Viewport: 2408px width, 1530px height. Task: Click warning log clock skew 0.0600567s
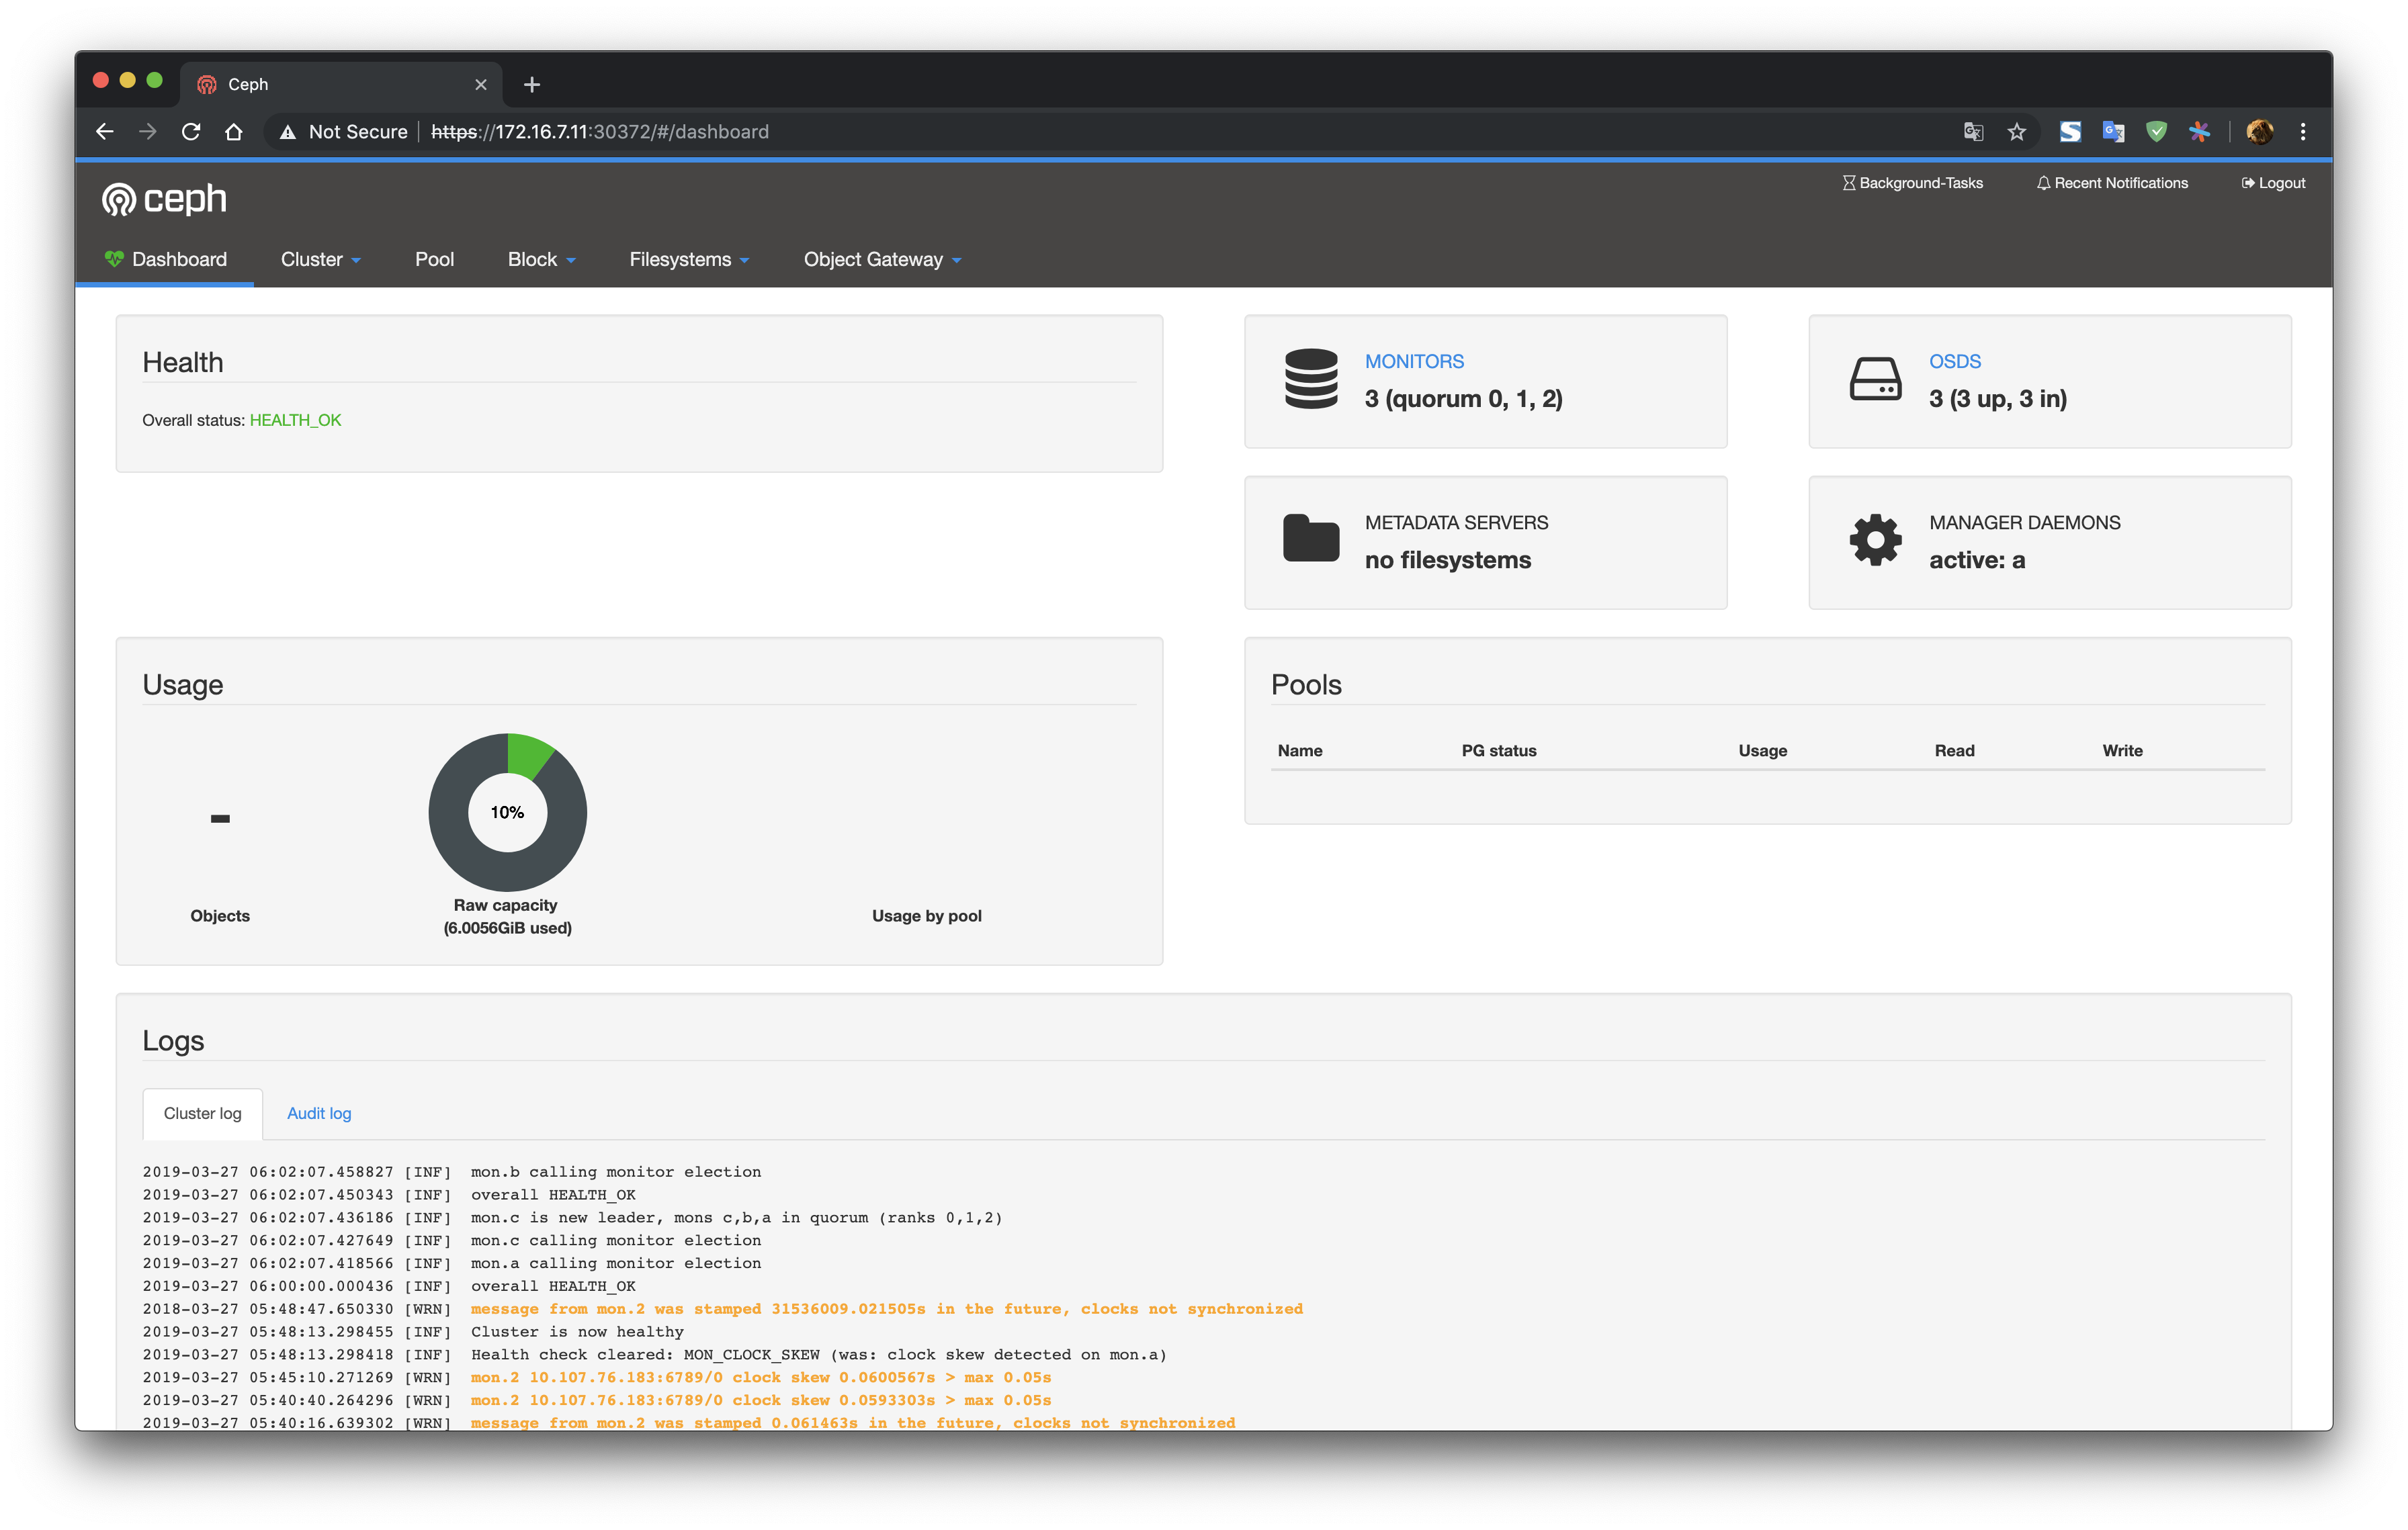click(761, 1377)
